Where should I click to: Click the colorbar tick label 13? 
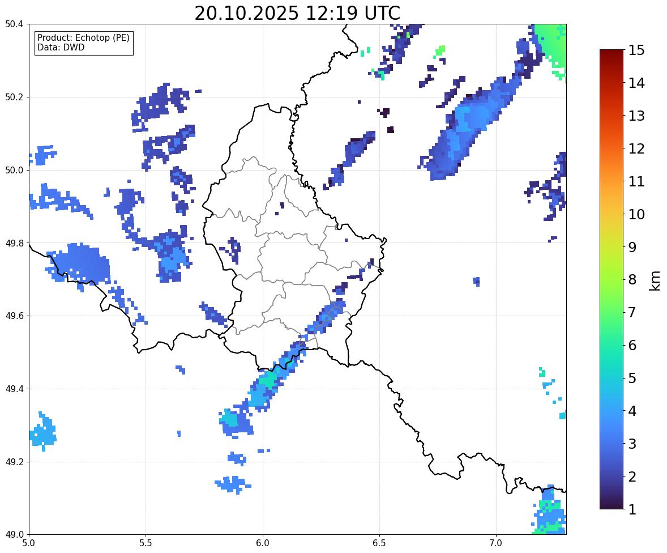tap(636, 116)
